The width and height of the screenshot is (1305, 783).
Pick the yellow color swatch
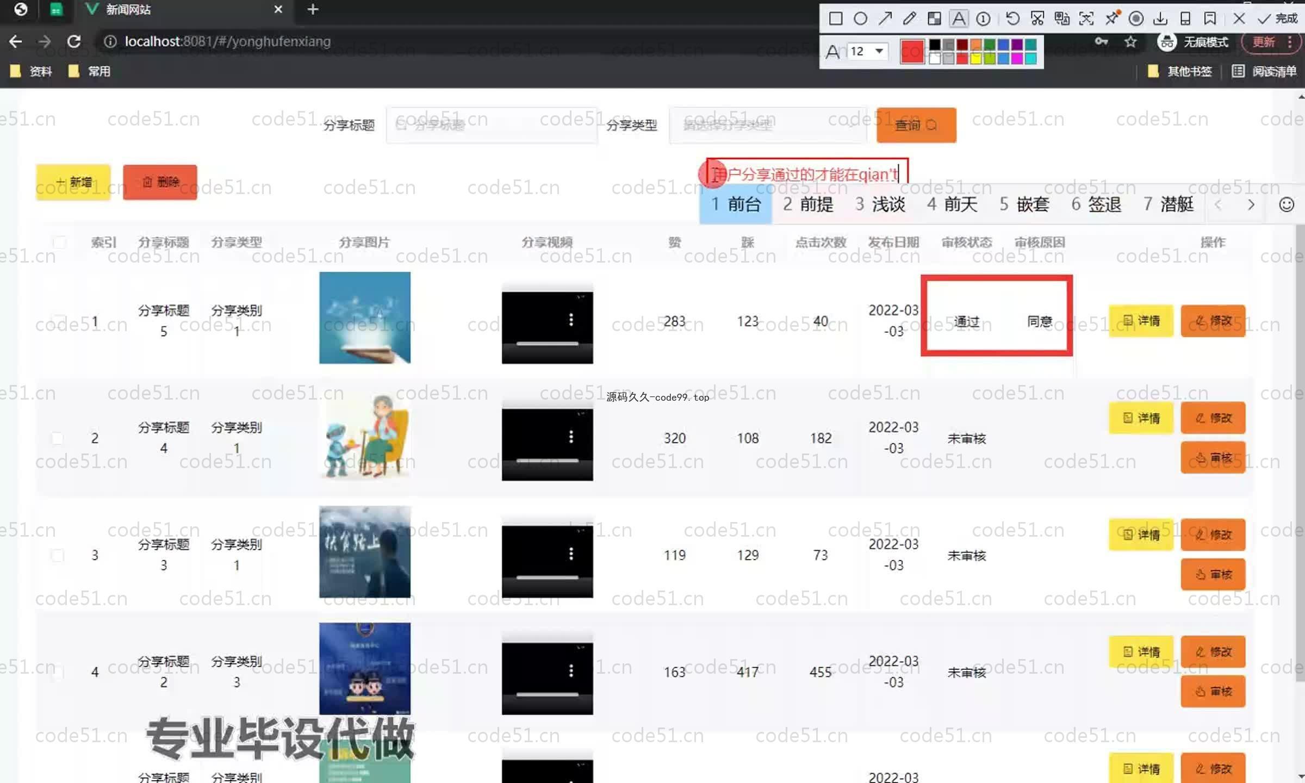pos(976,58)
